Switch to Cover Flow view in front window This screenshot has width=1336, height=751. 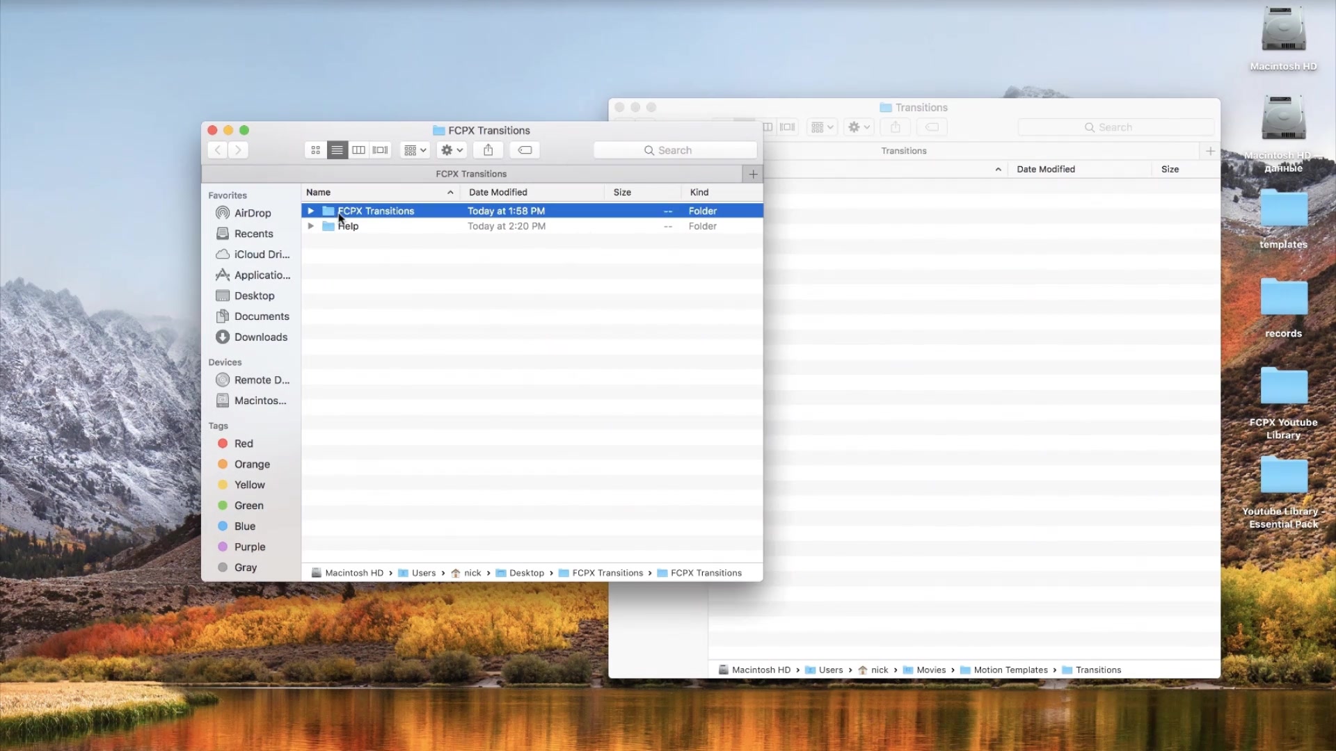click(380, 150)
